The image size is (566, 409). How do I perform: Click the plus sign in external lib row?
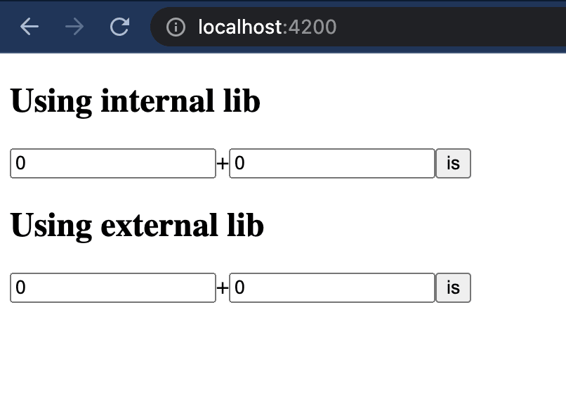(x=222, y=288)
